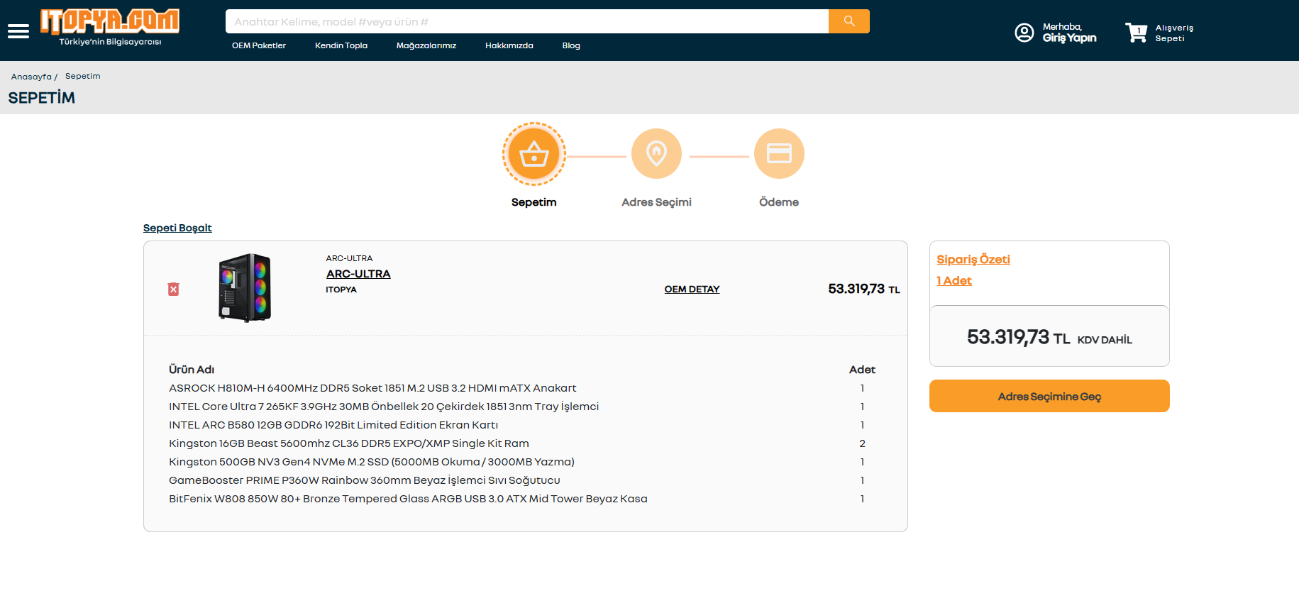Click the ASROCK H810M-H motherboard row

click(x=372, y=388)
